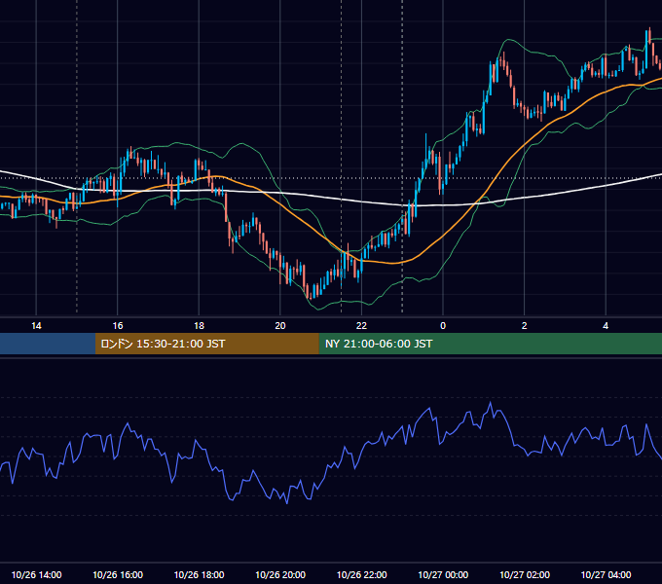662x584 pixels.
Task: Click the 10/27 00:00 time label
Action: pos(443,574)
